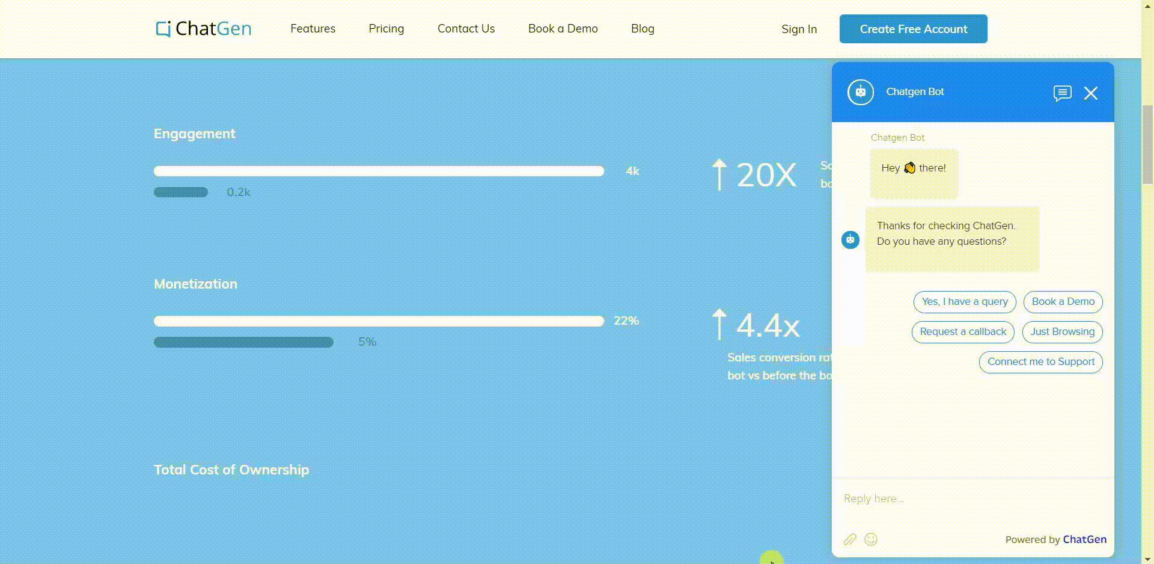Click the page vertical scrollbar thumb
1154x564 pixels.
click(1147, 144)
